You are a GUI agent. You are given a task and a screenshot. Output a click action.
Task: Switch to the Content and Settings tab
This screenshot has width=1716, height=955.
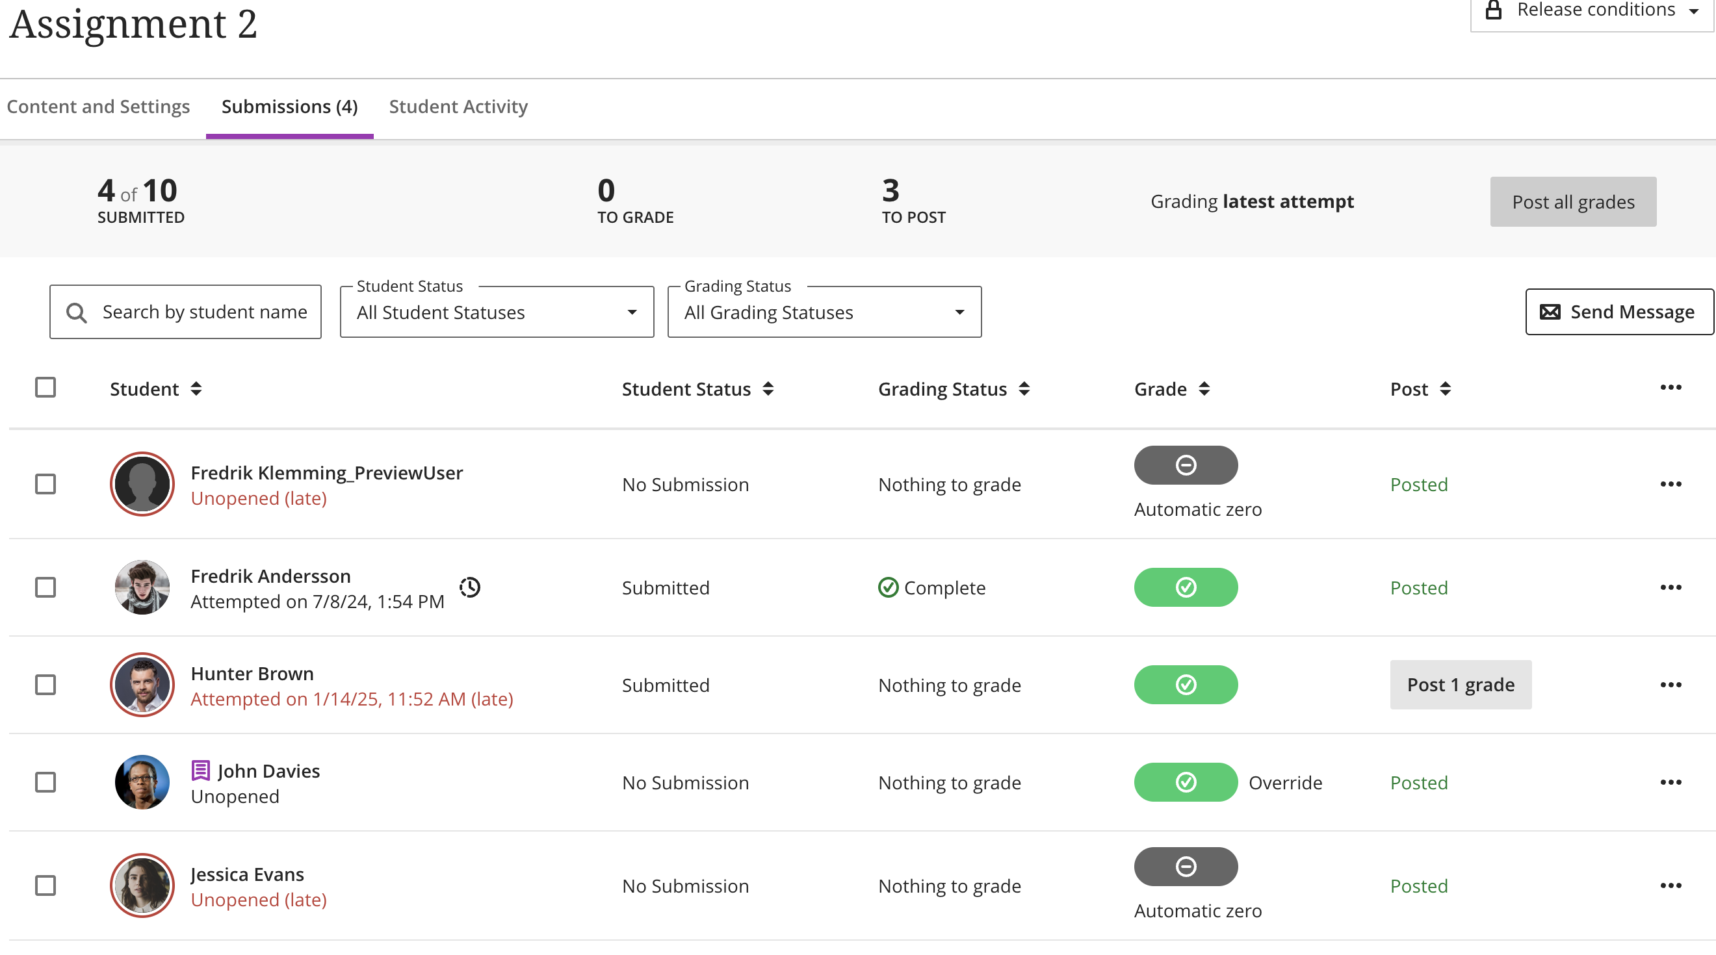(x=99, y=106)
